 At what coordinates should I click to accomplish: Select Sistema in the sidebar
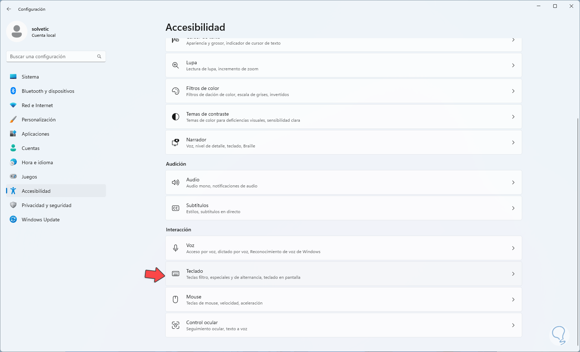(30, 77)
